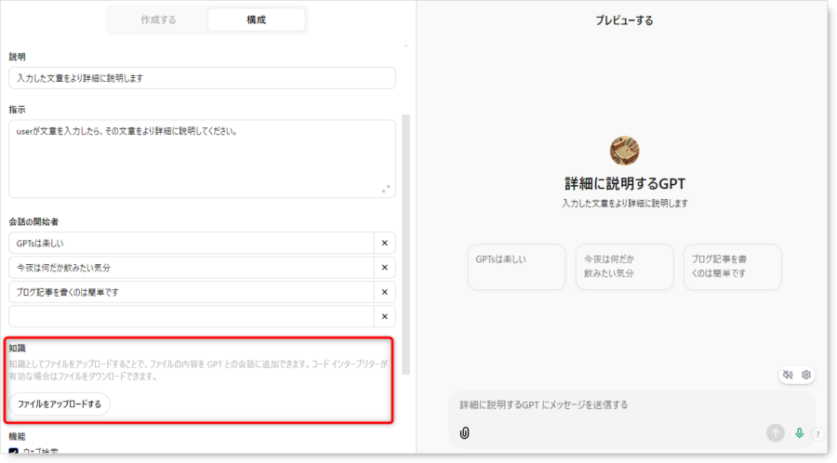Click the paperclip attach file icon
This screenshot has height=463, width=837.
(464, 433)
